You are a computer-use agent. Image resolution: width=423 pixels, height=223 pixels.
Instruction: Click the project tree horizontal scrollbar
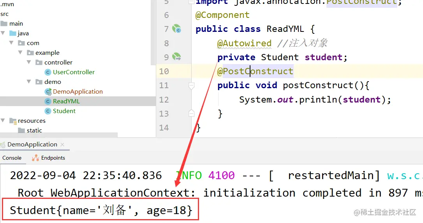pyautogui.click(x=59, y=135)
